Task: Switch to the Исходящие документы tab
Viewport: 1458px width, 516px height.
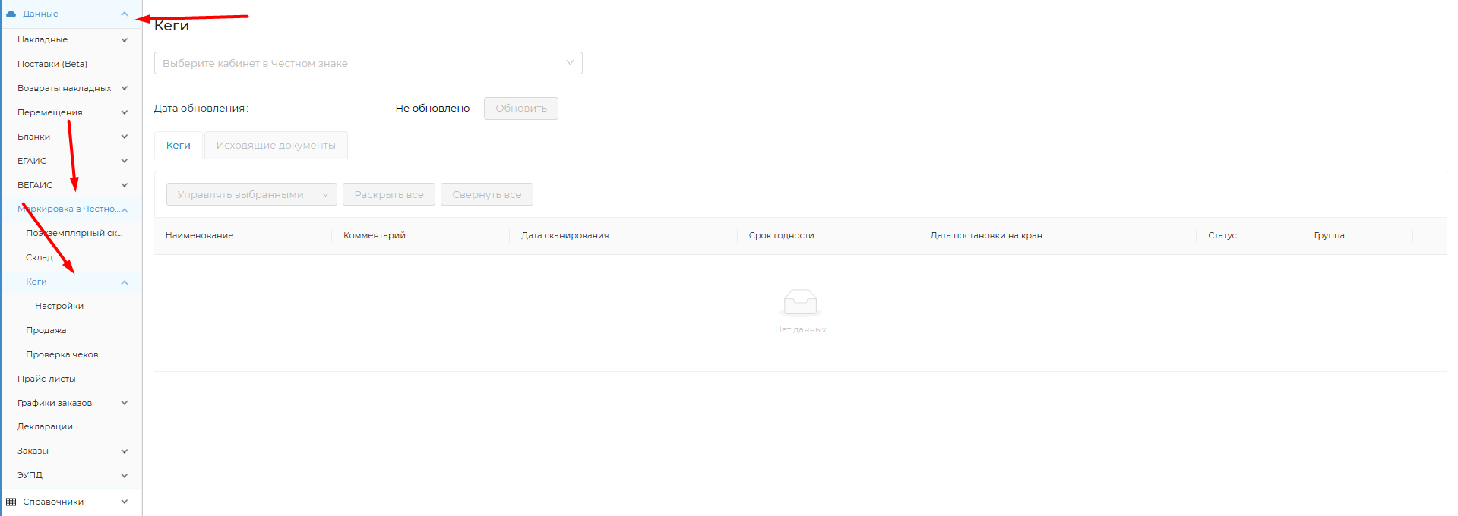Action: pos(275,146)
